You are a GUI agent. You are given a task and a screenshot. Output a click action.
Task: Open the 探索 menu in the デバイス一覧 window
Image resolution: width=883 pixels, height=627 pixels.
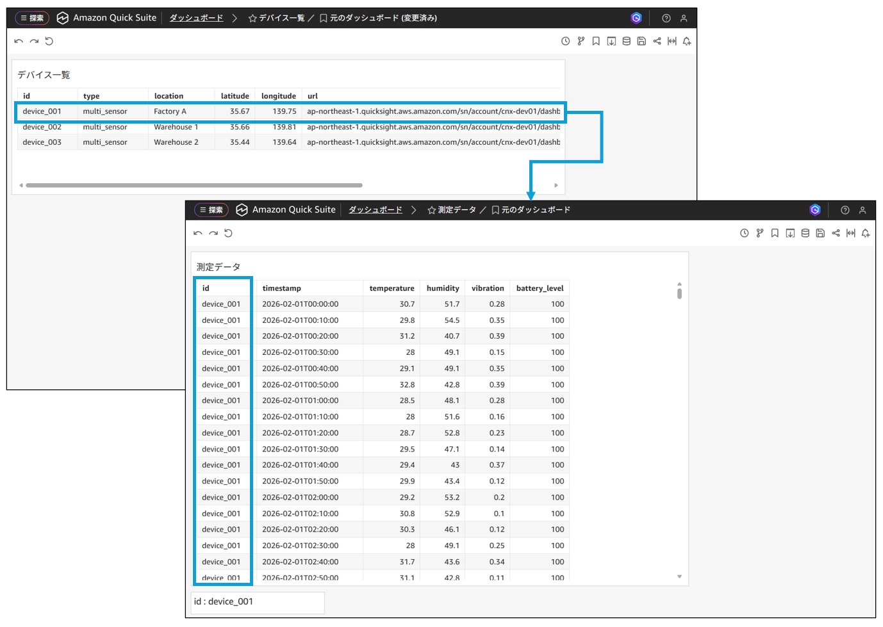pyautogui.click(x=32, y=18)
